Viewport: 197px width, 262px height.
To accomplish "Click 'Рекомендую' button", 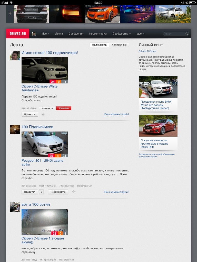I will pyautogui.click(x=58, y=192).
